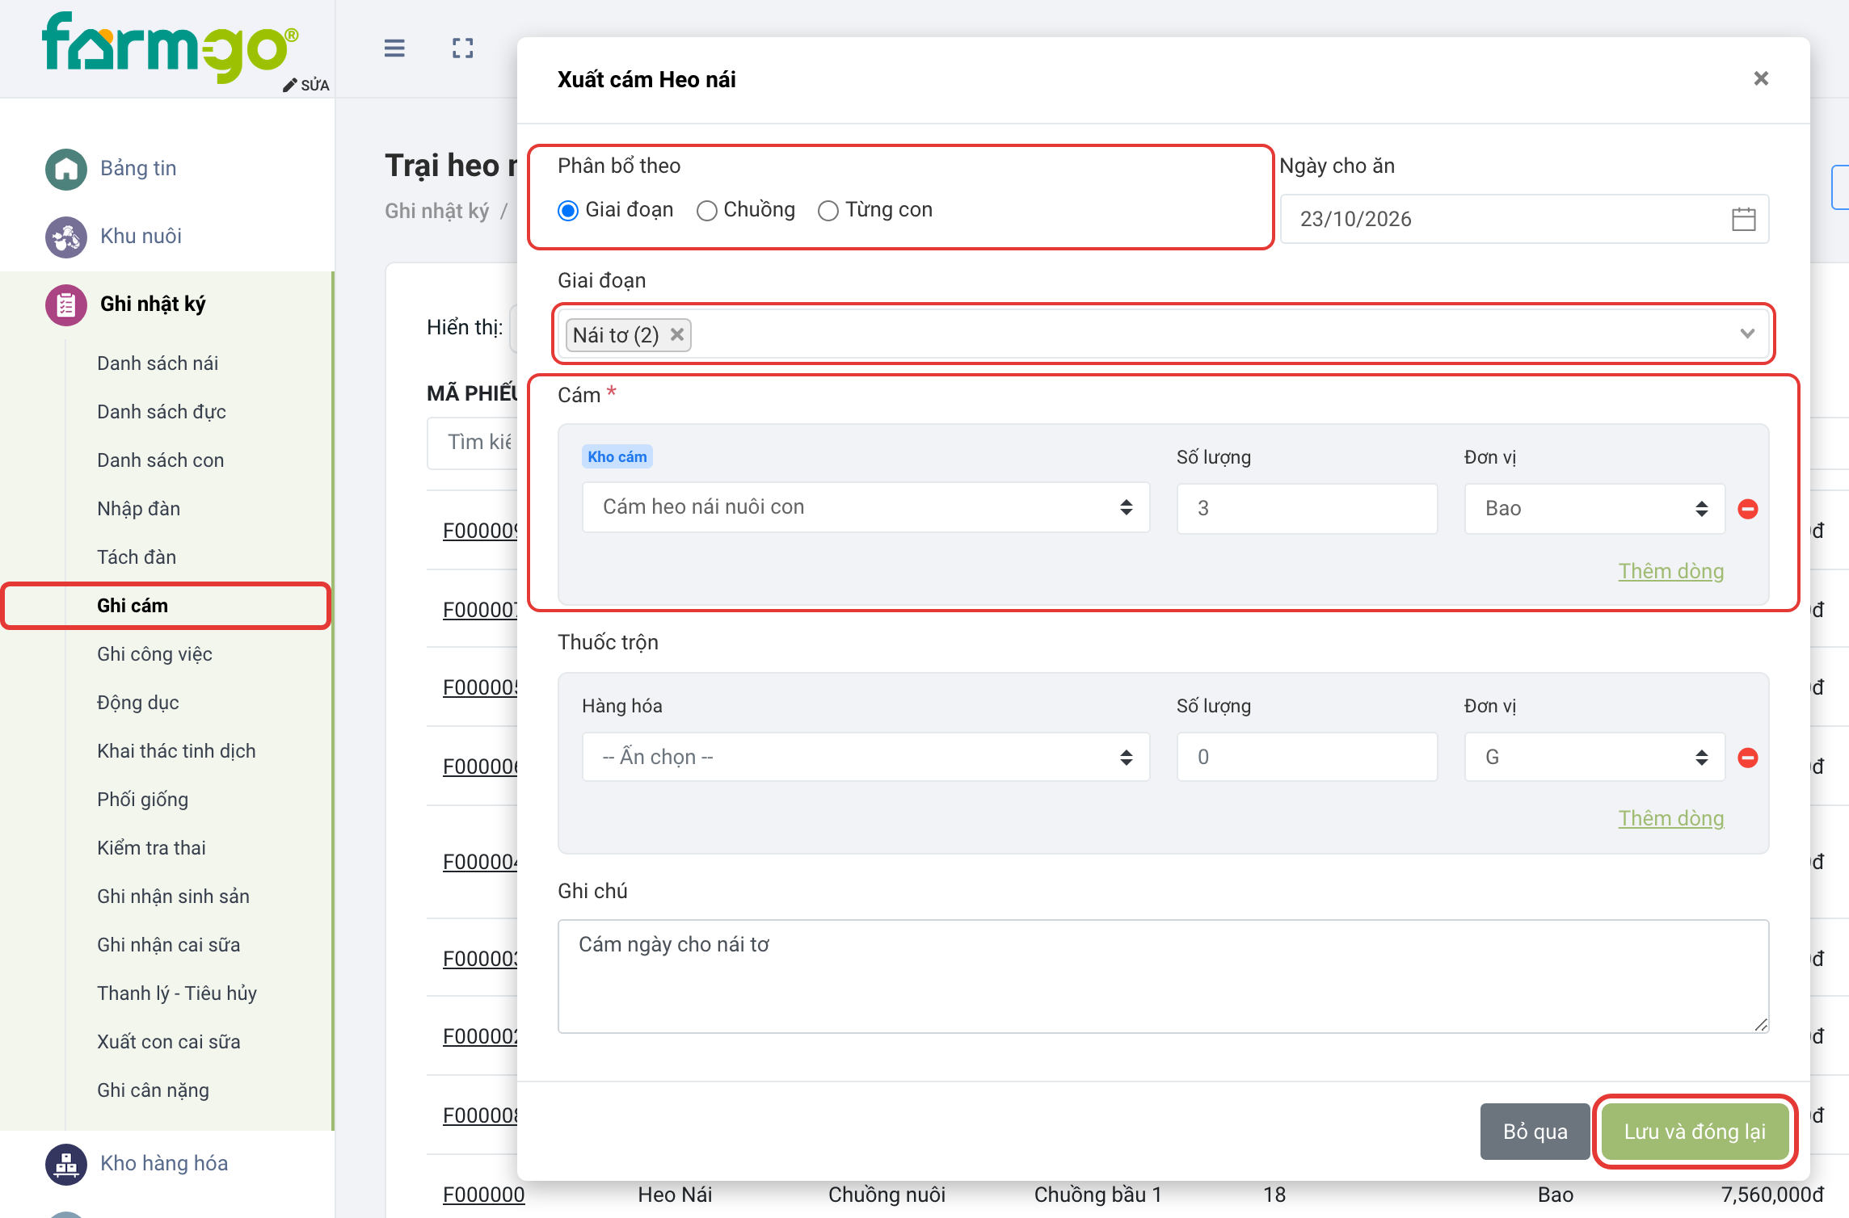The width and height of the screenshot is (1849, 1218).
Task: Open Danh sách nái menu item
Action: 158,363
